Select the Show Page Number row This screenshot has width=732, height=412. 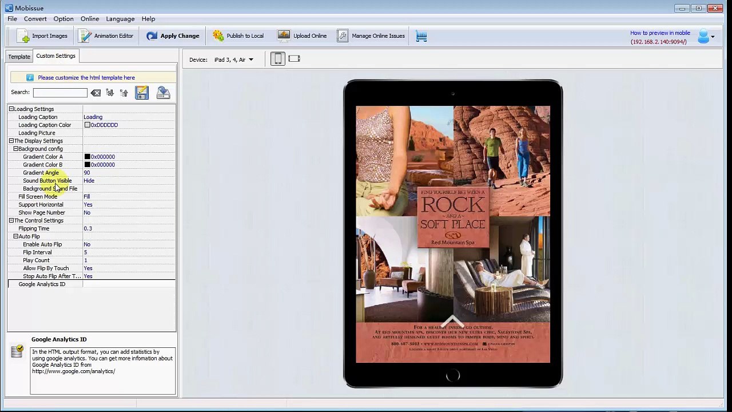91,213
